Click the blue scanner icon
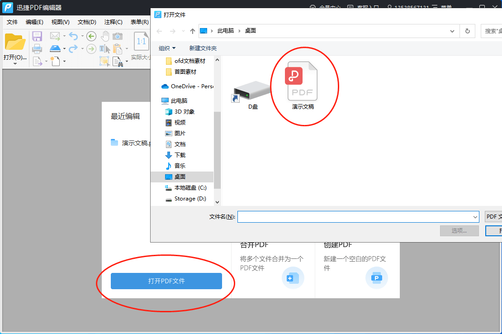 [55, 49]
